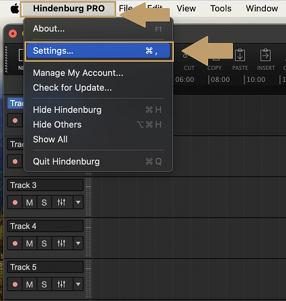Expand the Track 3 dropdown arrow

point(78,202)
